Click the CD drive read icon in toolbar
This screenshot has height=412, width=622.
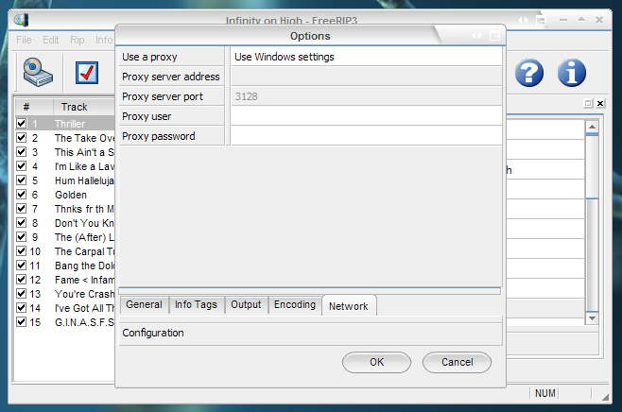click(x=37, y=72)
